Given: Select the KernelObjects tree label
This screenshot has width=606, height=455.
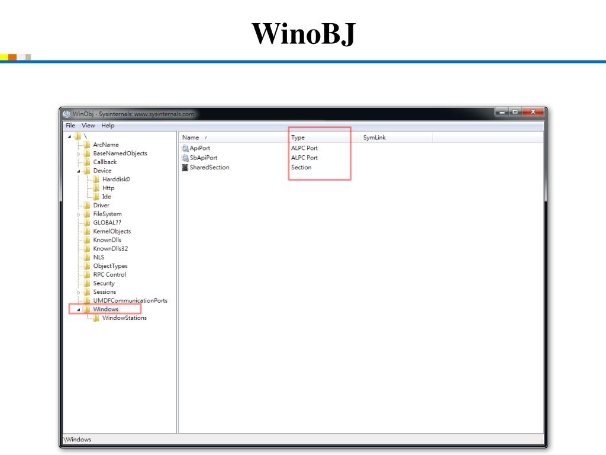Looking at the screenshot, I should [x=112, y=232].
